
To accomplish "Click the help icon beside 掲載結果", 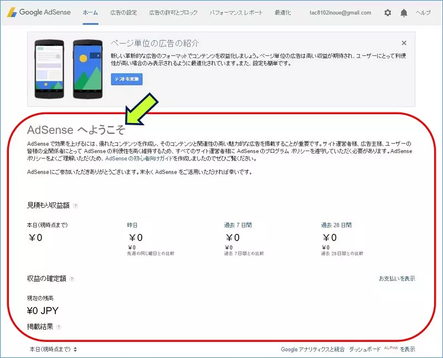I will (59, 327).
